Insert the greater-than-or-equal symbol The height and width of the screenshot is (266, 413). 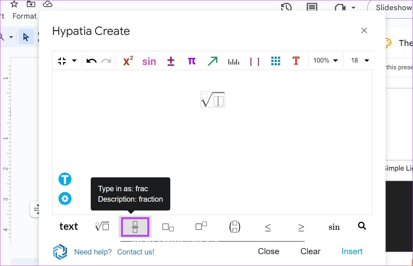coord(301,227)
